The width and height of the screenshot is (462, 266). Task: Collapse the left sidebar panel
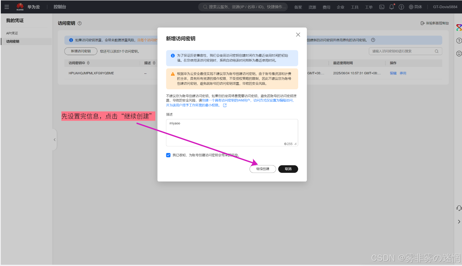pos(55,140)
